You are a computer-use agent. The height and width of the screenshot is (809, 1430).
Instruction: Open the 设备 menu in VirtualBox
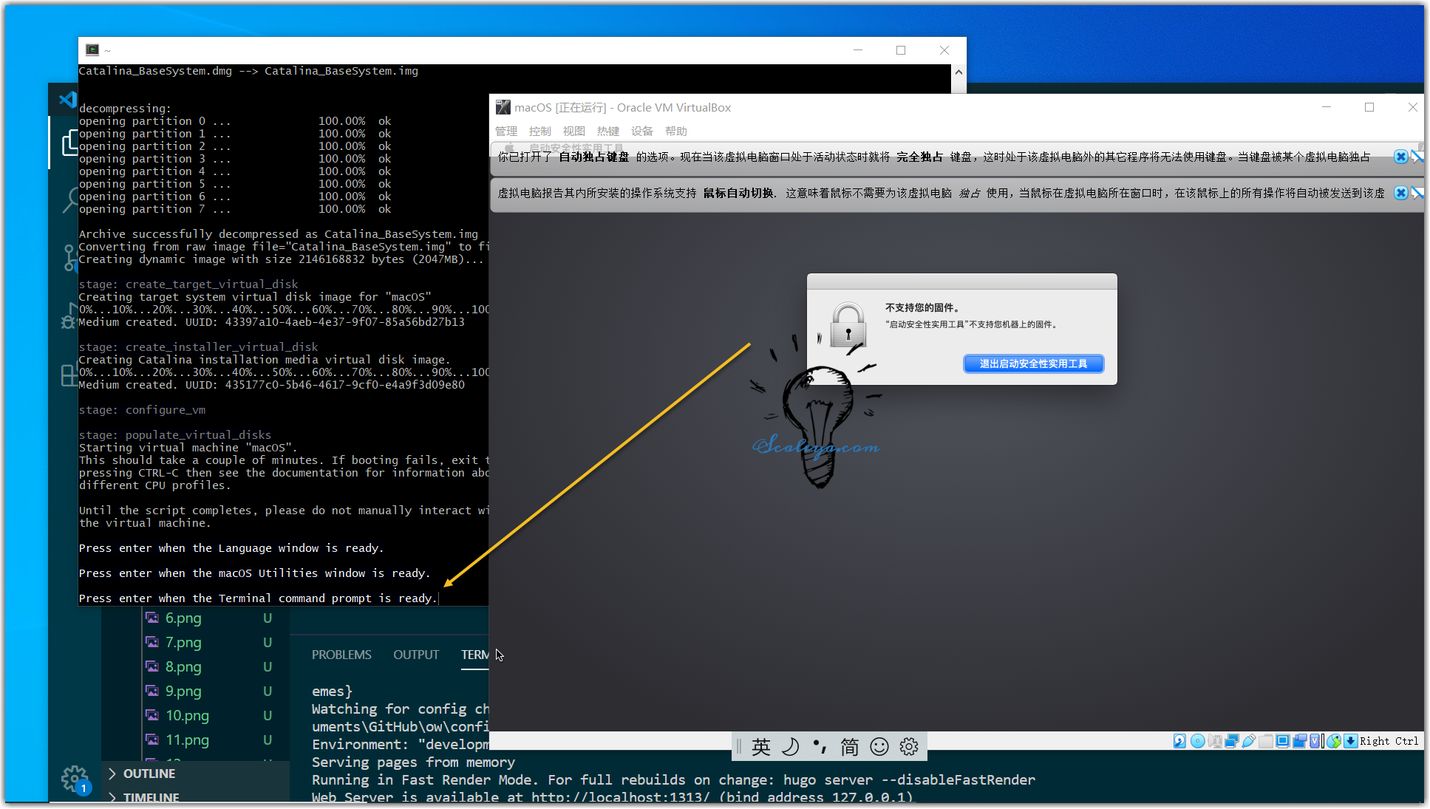pos(641,131)
